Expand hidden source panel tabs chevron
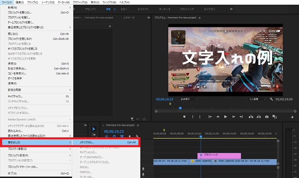The width and height of the screenshot is (299, 178). (149, 18)
